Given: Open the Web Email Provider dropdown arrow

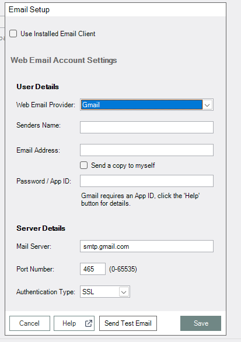Looking at the screenshot, I should 207,105.
